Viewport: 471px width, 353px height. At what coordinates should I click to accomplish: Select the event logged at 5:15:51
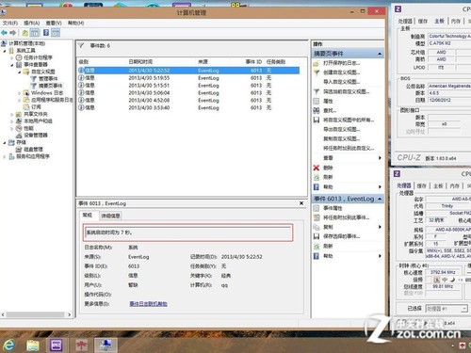[x=188, y=86]
